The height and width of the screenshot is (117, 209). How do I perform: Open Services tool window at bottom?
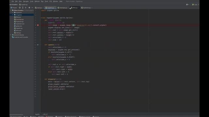pos(96,116)
